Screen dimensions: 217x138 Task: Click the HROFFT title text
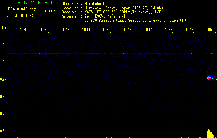35,3
